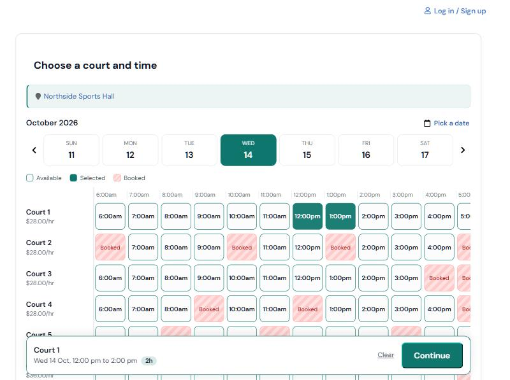Click the 2h duration badge
The width and height of the screenshot is (510, 380).
(x=149, y=361)
